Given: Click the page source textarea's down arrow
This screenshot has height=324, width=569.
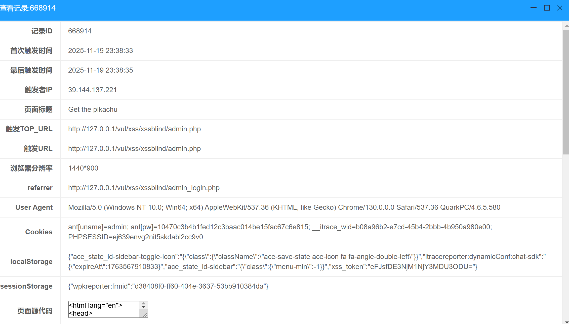Looking at the screenshot, I should (143, 307).
